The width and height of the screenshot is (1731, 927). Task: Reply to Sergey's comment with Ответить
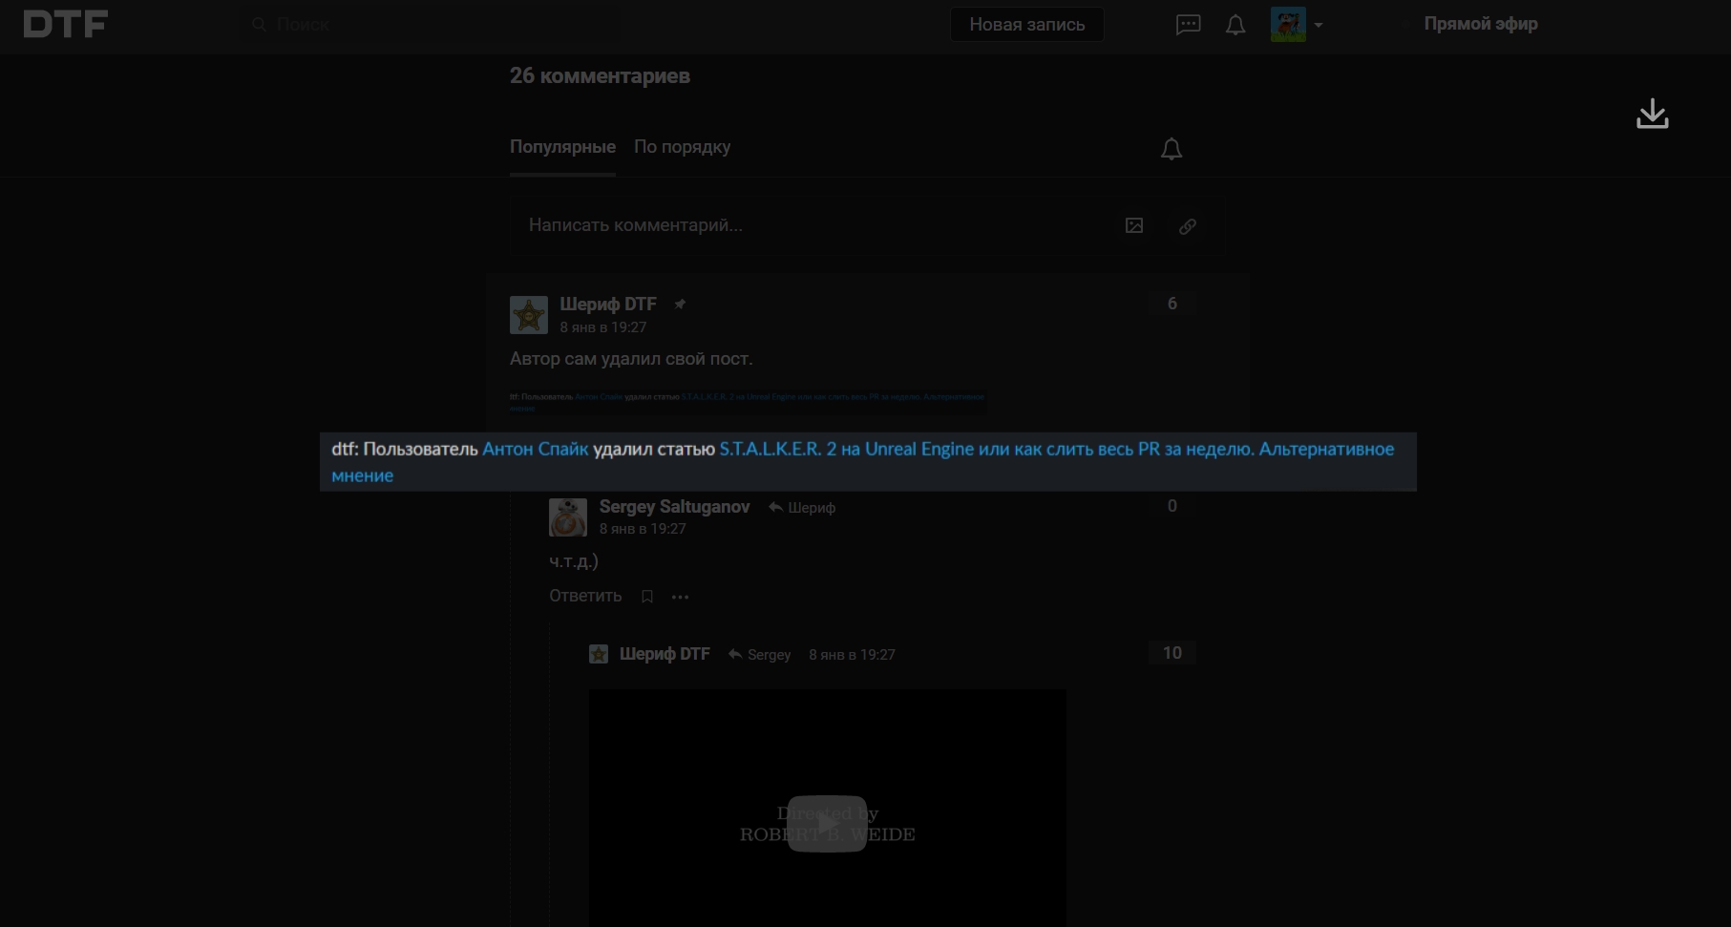coord(585,596)
